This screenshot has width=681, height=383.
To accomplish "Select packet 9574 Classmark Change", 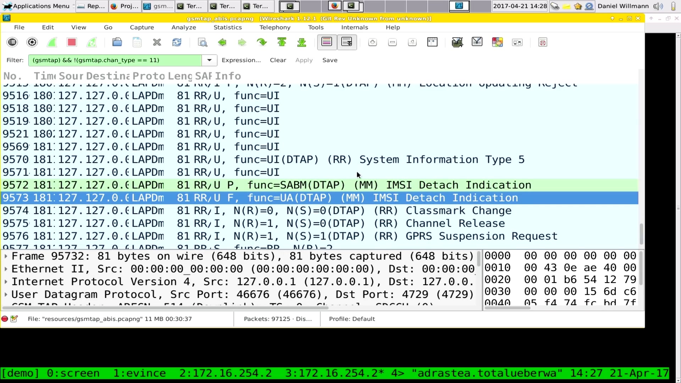I will 319,211.
